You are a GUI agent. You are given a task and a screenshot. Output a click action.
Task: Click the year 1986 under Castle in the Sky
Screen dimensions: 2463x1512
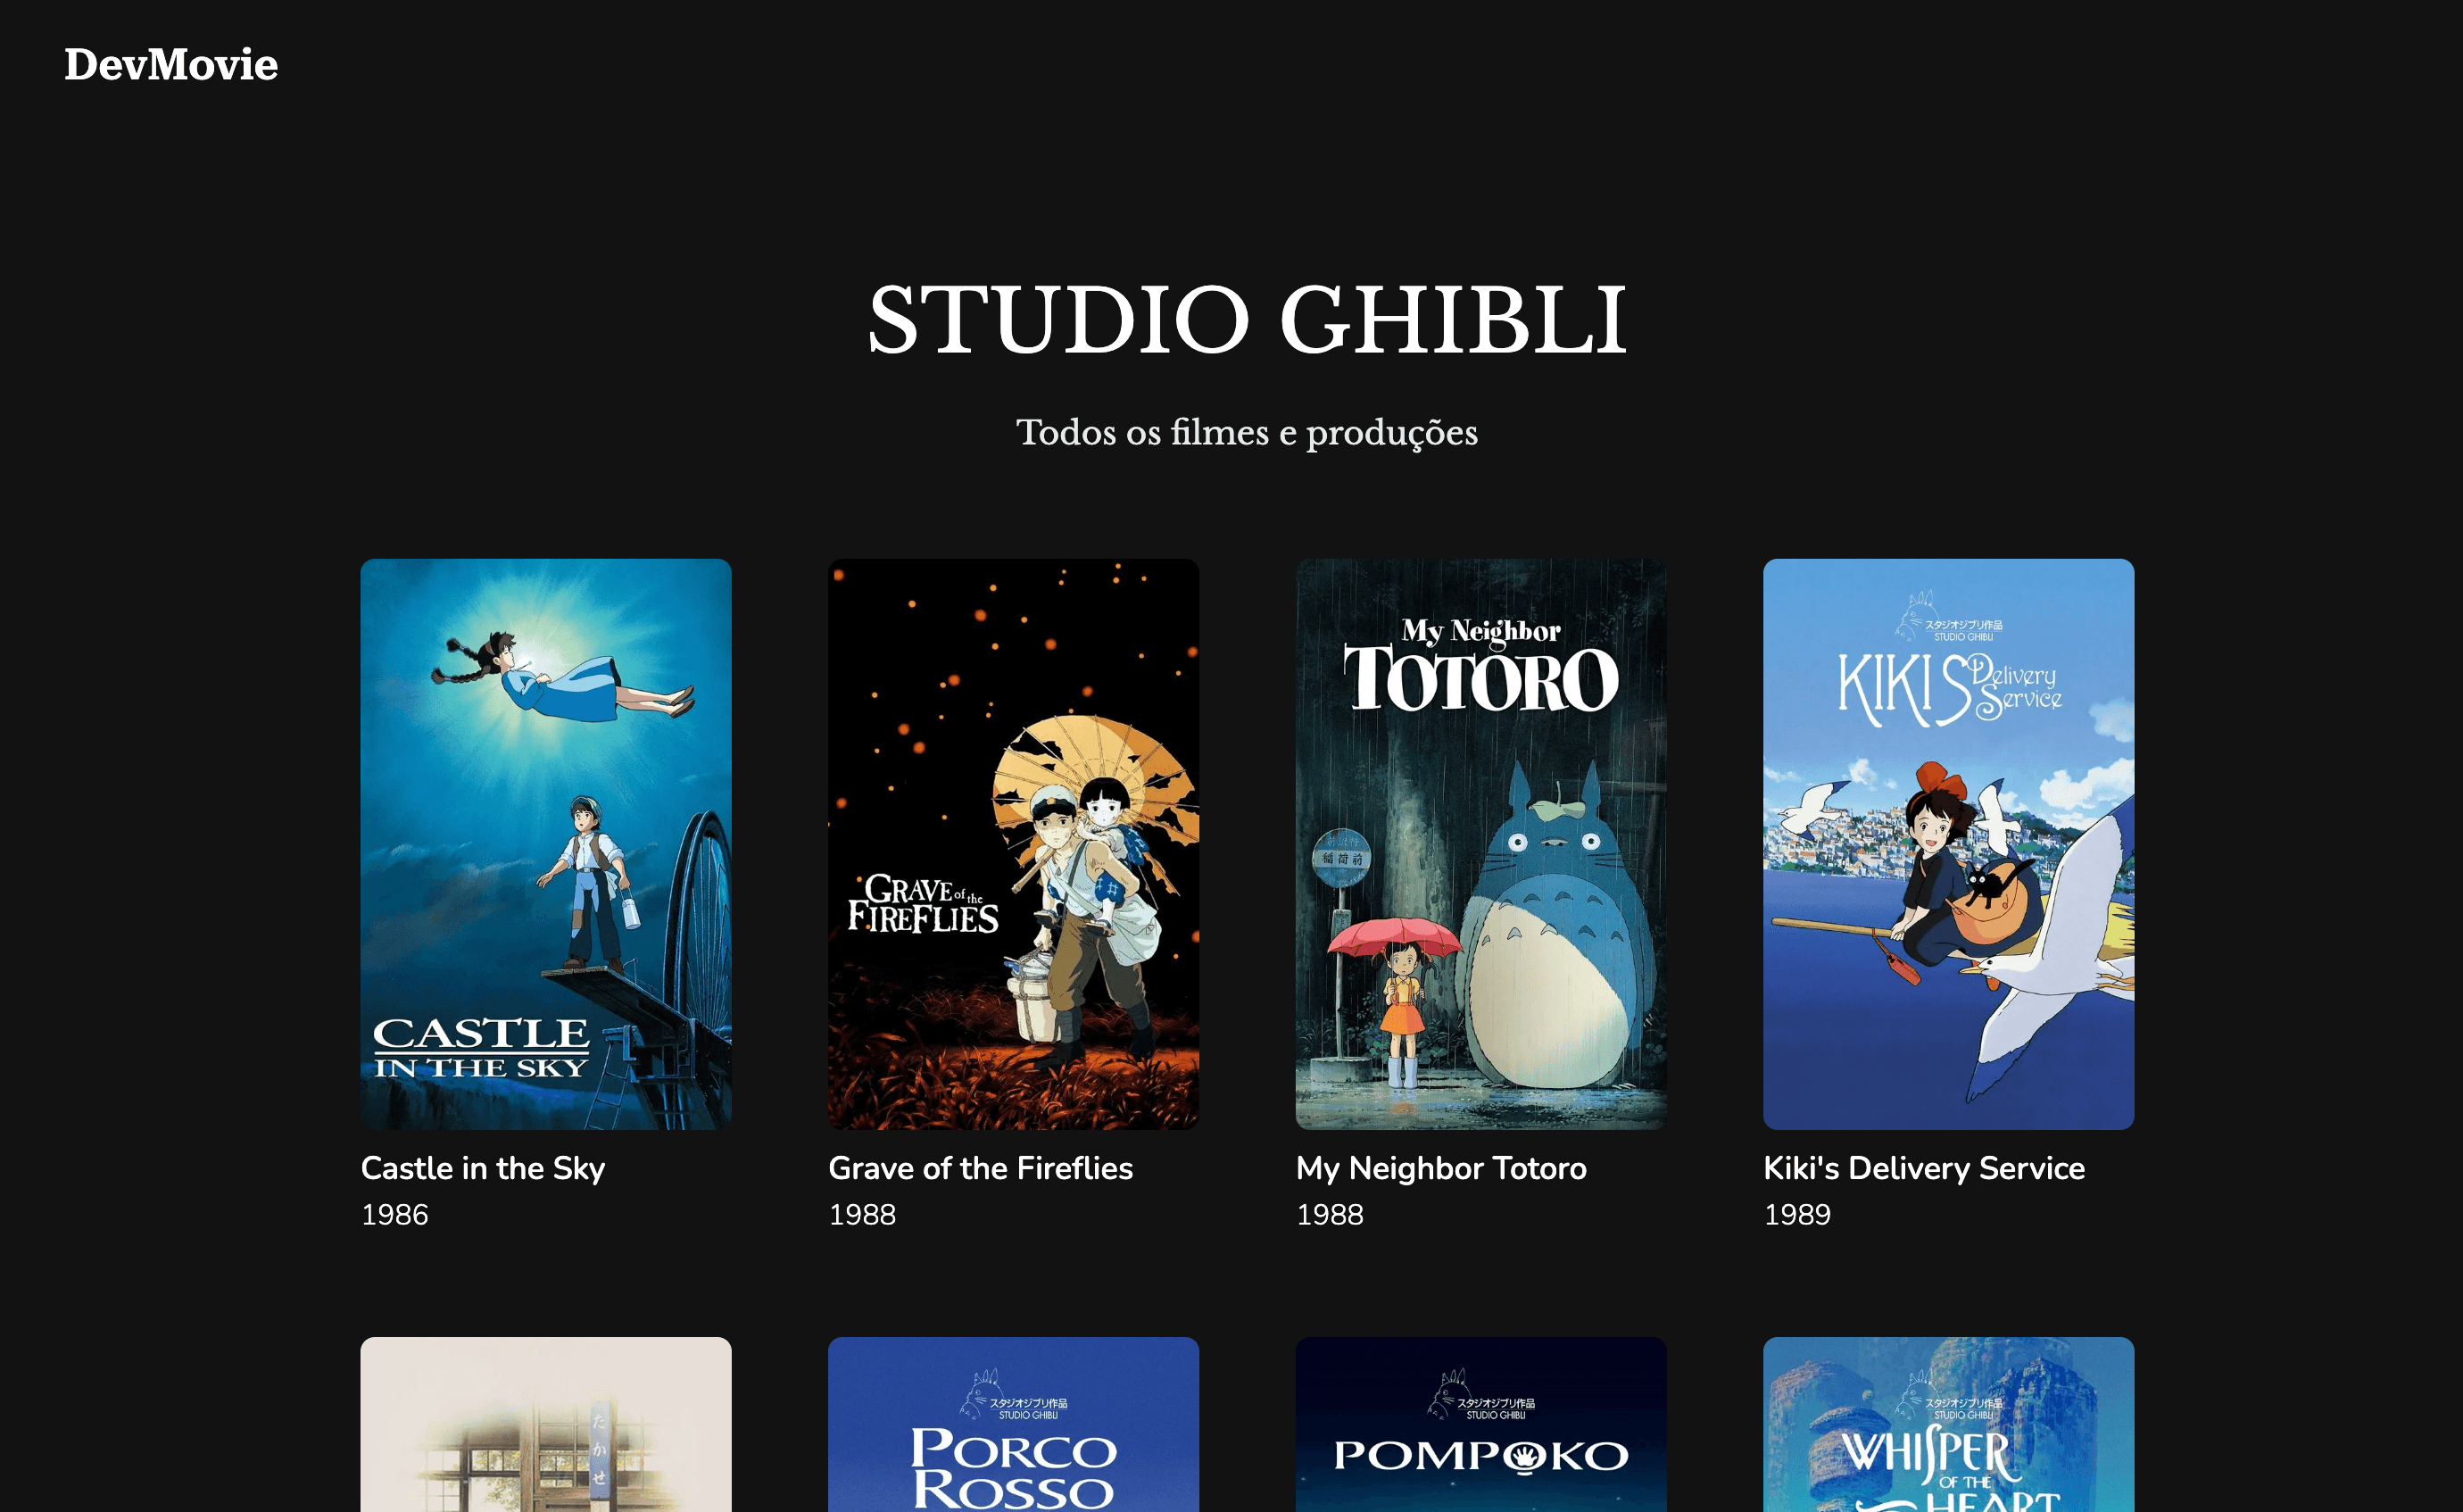[x=394, y=1215]
